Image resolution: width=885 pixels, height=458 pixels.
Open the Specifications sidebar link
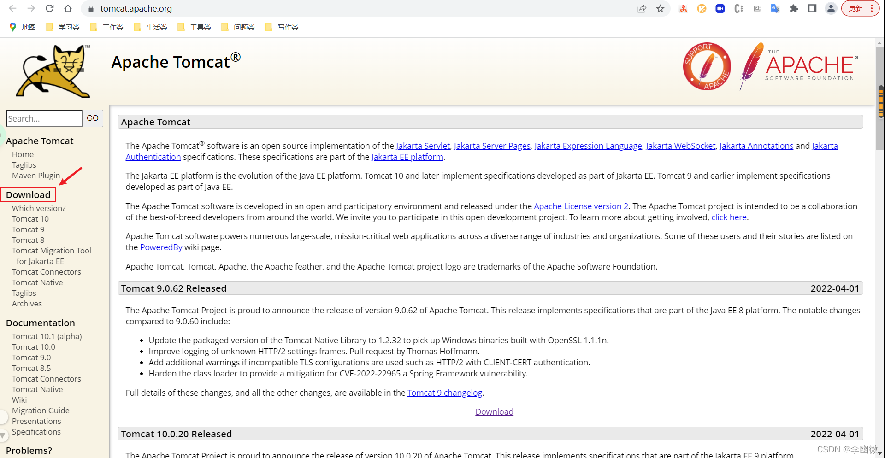coord(36,432)
